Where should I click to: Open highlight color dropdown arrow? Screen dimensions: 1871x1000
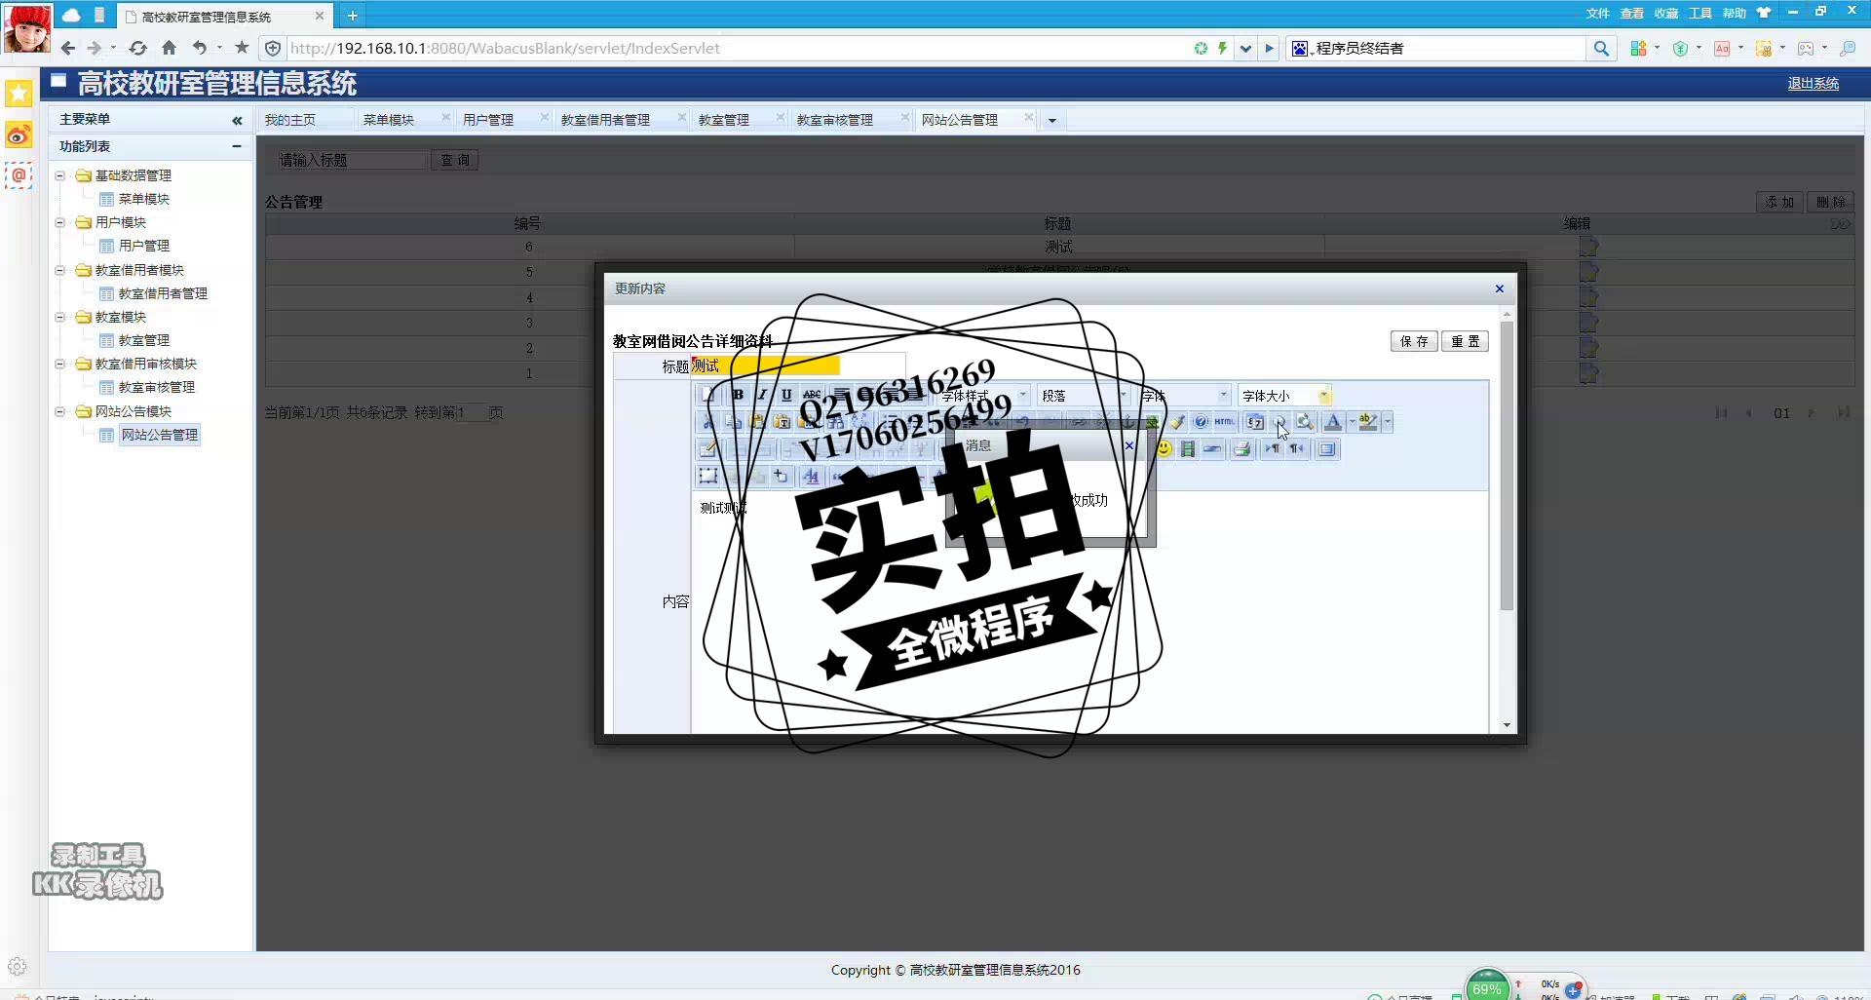pyautogui.click(x=1387, y=422)
